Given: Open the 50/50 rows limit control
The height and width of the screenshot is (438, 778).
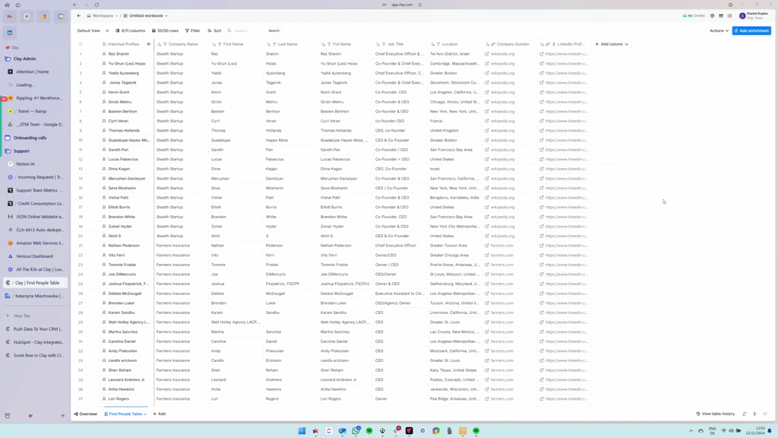Looking at the screenshot, I should [166, 31].
